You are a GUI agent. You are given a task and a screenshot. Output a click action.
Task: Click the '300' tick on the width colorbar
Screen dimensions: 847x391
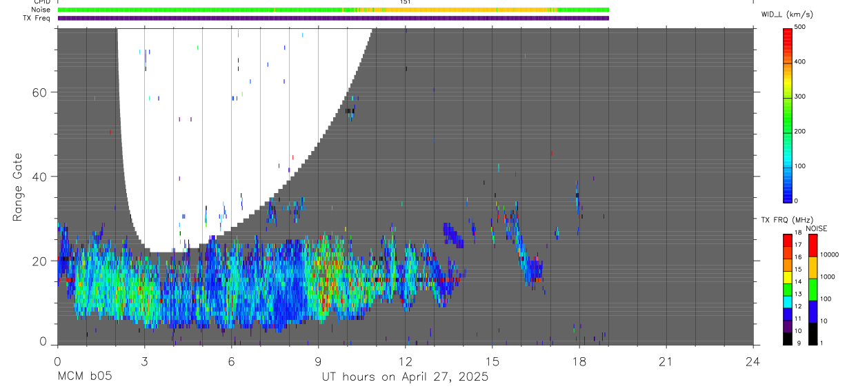(x=800, y=97)
